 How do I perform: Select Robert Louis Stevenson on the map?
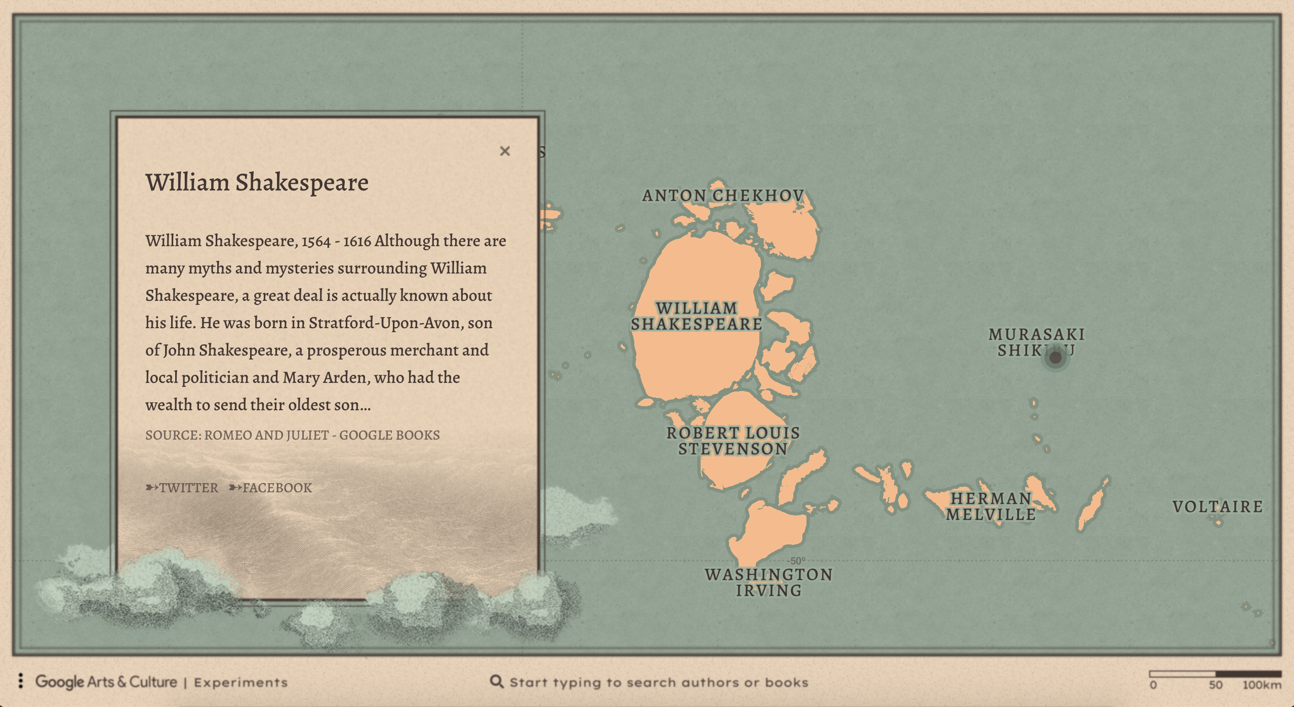click(733, 441)
